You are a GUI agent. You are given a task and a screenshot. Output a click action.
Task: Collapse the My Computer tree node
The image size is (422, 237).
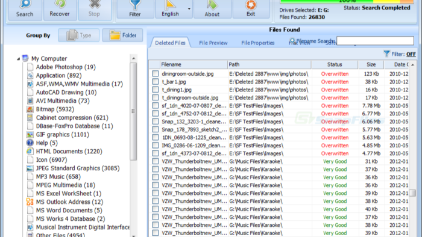coord(18,59)
